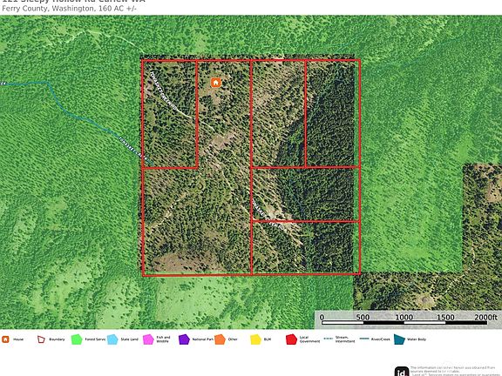Click the map scale bar
This screenshot has width=502, height=376.
click(404, 323)
